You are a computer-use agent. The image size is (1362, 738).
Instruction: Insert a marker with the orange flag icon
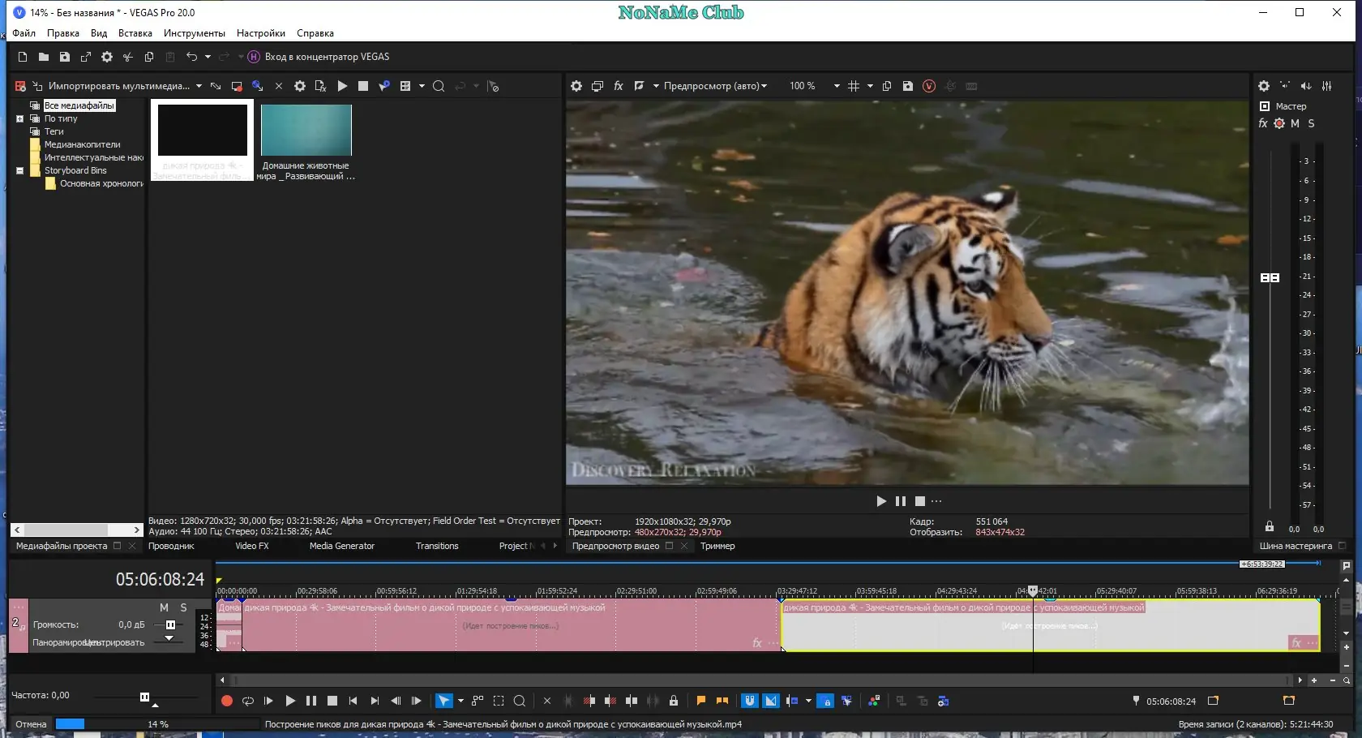[x=701, y=702]
